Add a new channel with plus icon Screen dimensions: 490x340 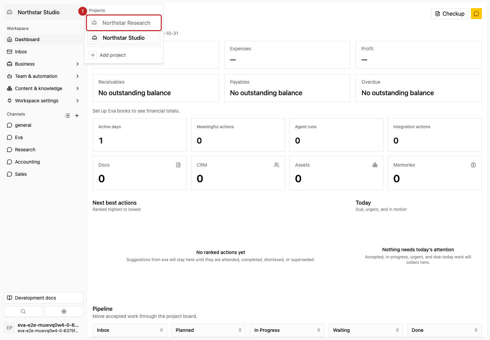pyautogui.click(x=77, y=116)
